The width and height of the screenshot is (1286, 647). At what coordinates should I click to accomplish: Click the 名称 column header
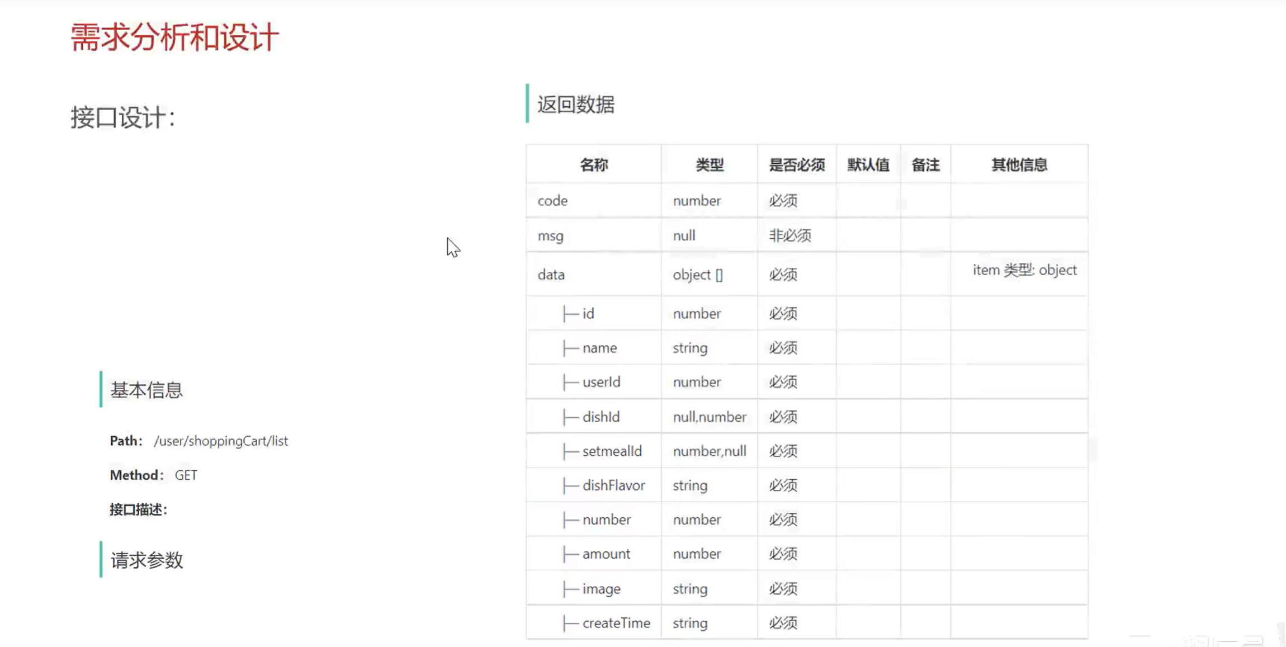pos(593,165)
